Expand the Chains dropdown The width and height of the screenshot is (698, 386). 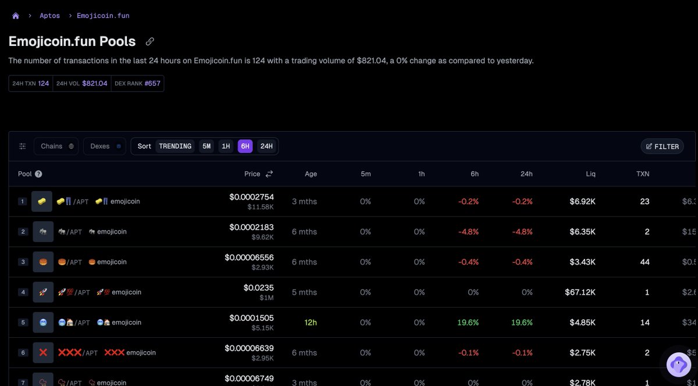pos(56,146)
